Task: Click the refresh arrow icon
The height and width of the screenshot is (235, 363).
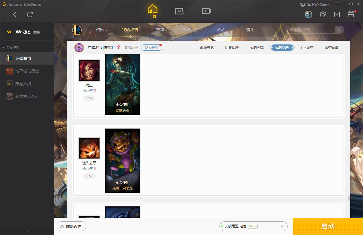Action: coord(30,14)
